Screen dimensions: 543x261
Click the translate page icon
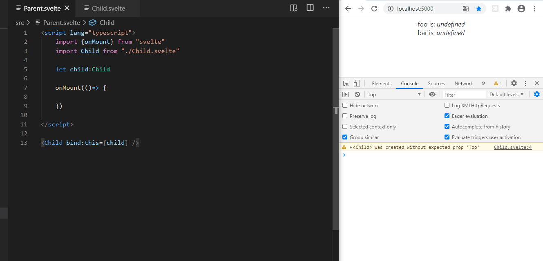466,9
